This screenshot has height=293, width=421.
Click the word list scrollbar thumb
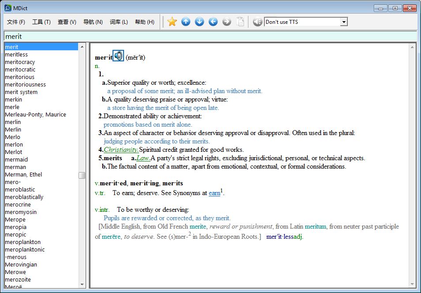pos(82,175)
